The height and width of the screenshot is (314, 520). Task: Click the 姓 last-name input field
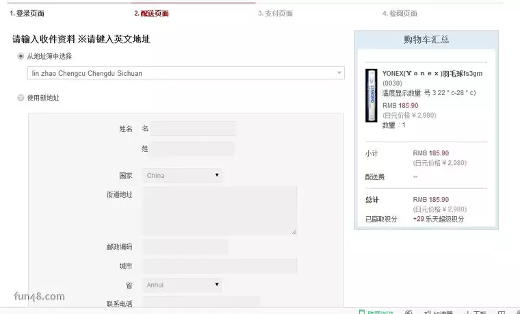(x=193, y=149)
